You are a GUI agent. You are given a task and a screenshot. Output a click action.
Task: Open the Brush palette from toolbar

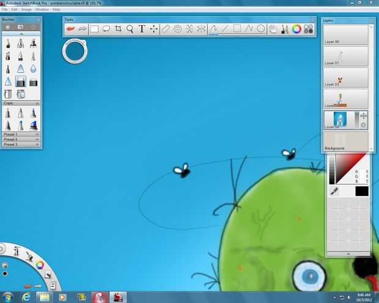point(285,29)
